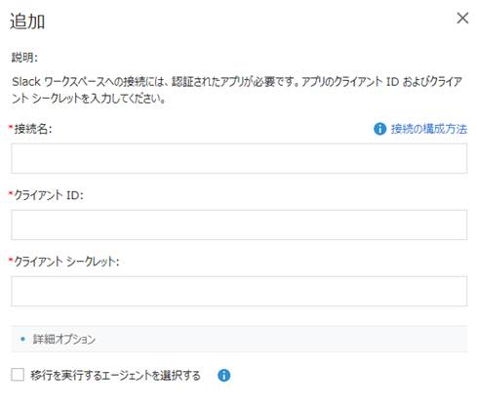Expand the 詳細オプション section

pos(239,339)
